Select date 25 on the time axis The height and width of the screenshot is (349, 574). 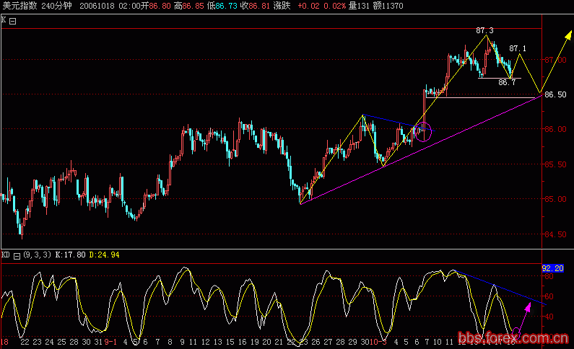click(61, 342)
